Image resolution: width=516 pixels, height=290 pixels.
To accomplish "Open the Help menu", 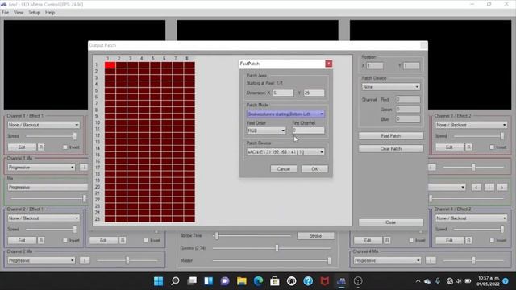I will pyautogui.click(x=50, y=13).
